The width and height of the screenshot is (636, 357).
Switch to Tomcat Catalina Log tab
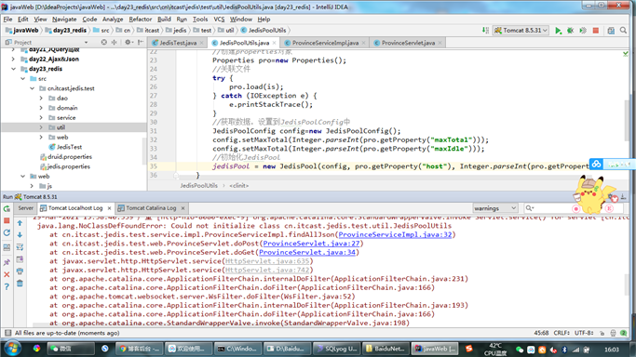[151, 208]
